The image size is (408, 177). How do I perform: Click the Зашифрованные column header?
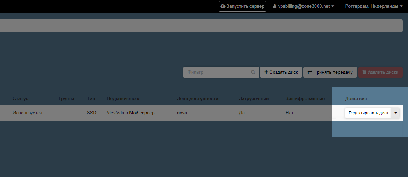tap(305, 99)
